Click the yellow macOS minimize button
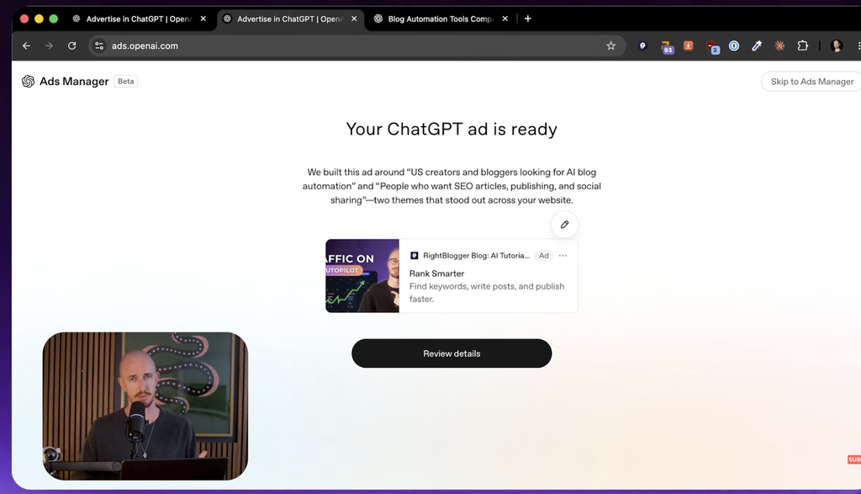 [39, 19]
